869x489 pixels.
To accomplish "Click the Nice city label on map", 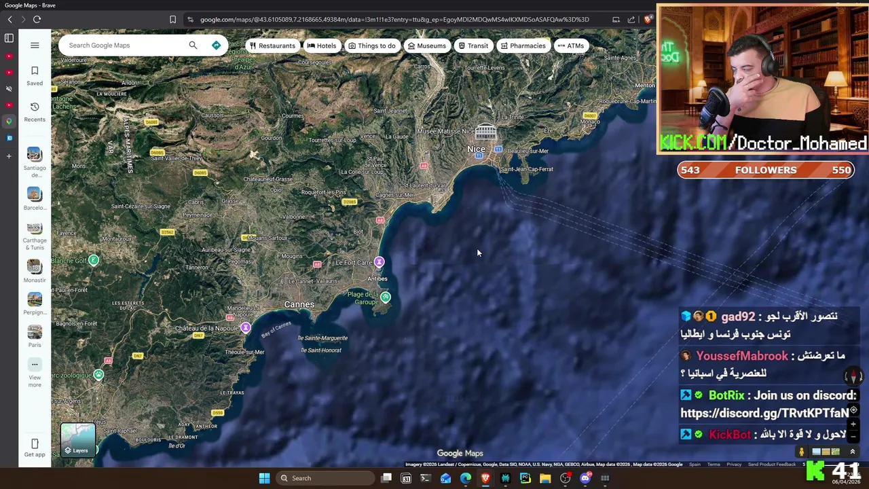I will tap(476, 149).
